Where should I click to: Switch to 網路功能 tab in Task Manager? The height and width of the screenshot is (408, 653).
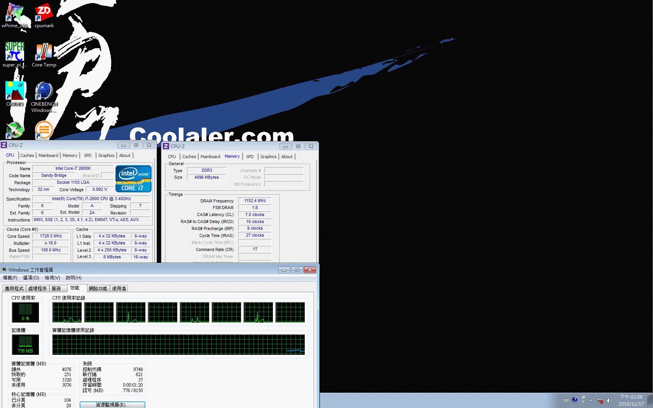pyautogui.click(x=98, y=288)
